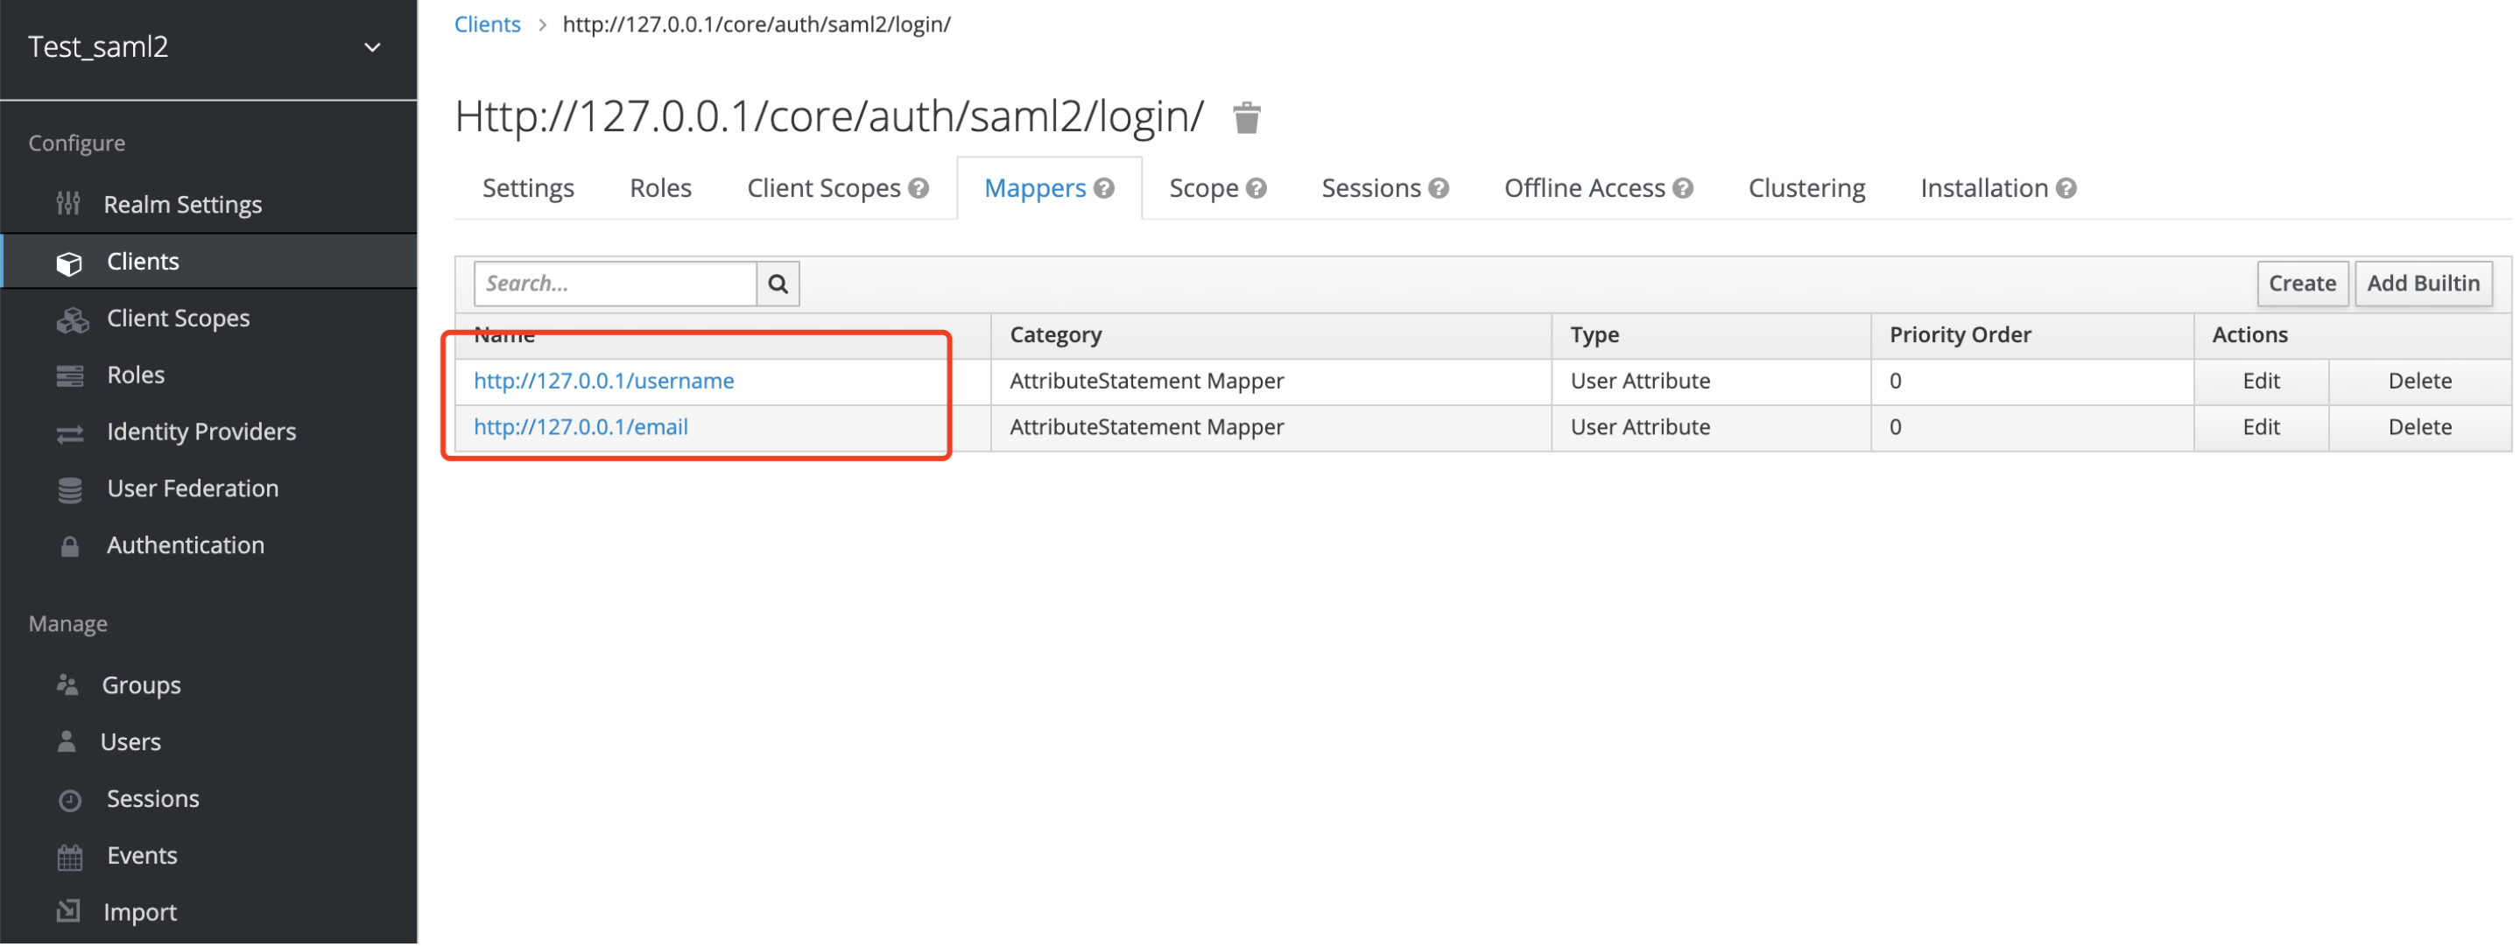
Task: Open the Clients section icon in sidebar
Action: (x=70, y=261)
